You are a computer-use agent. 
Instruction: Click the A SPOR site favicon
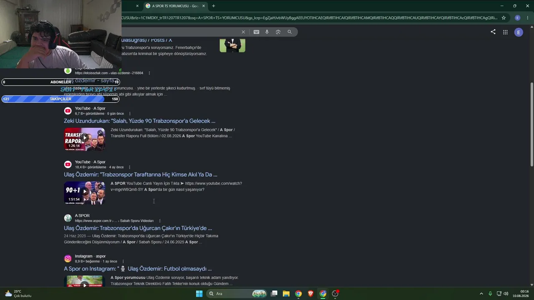point(68,218)
